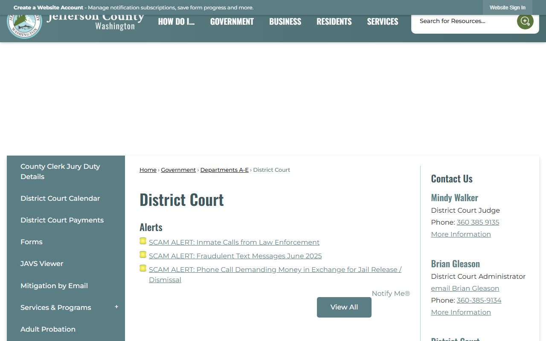The image size is (546, 341).
Task: Click the yellow icon beside Fraudulent Text Messages alert
Action: point(143,255)
